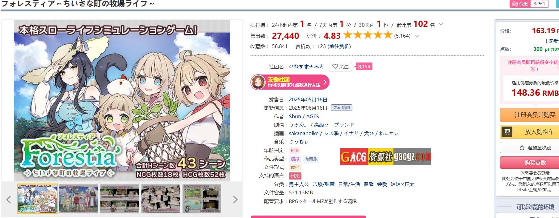Expand the rating breakdown chevron
Screen dimensions: 559x218
417,36
